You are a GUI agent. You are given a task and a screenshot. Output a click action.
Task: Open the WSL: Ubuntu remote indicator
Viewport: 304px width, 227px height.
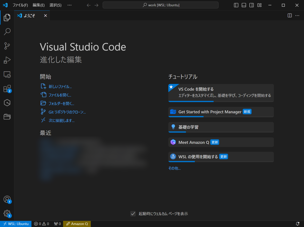16,224
